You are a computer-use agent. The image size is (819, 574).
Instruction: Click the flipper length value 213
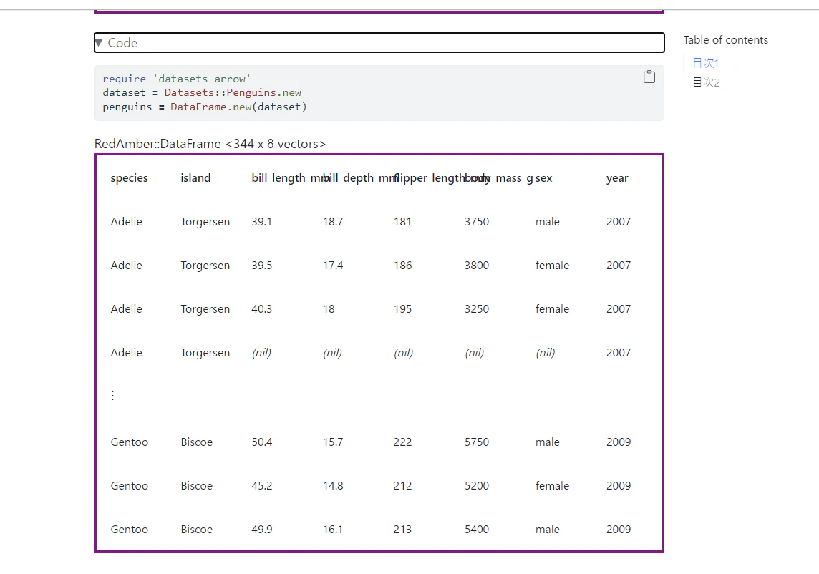point(403,530)
